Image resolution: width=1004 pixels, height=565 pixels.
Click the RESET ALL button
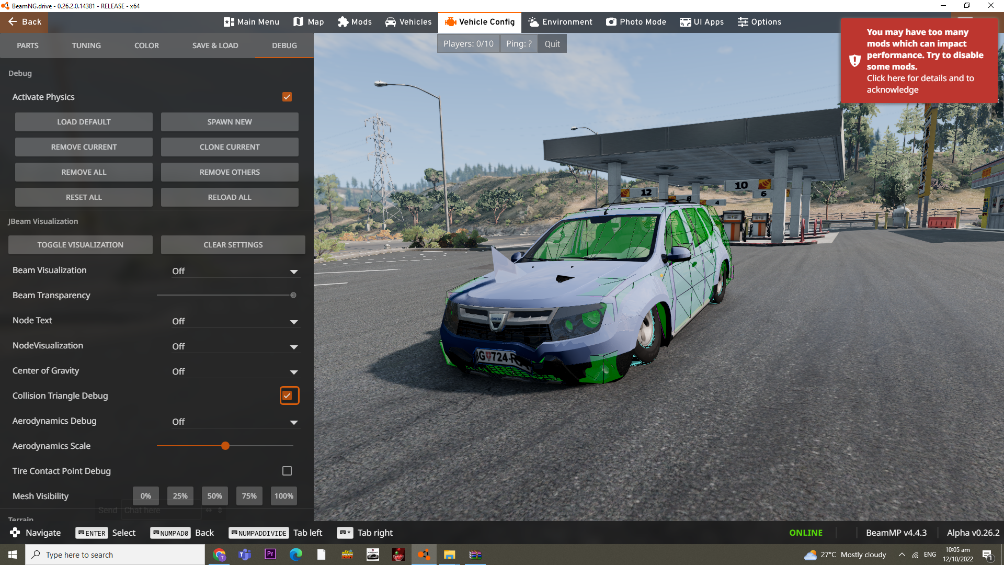84,197
